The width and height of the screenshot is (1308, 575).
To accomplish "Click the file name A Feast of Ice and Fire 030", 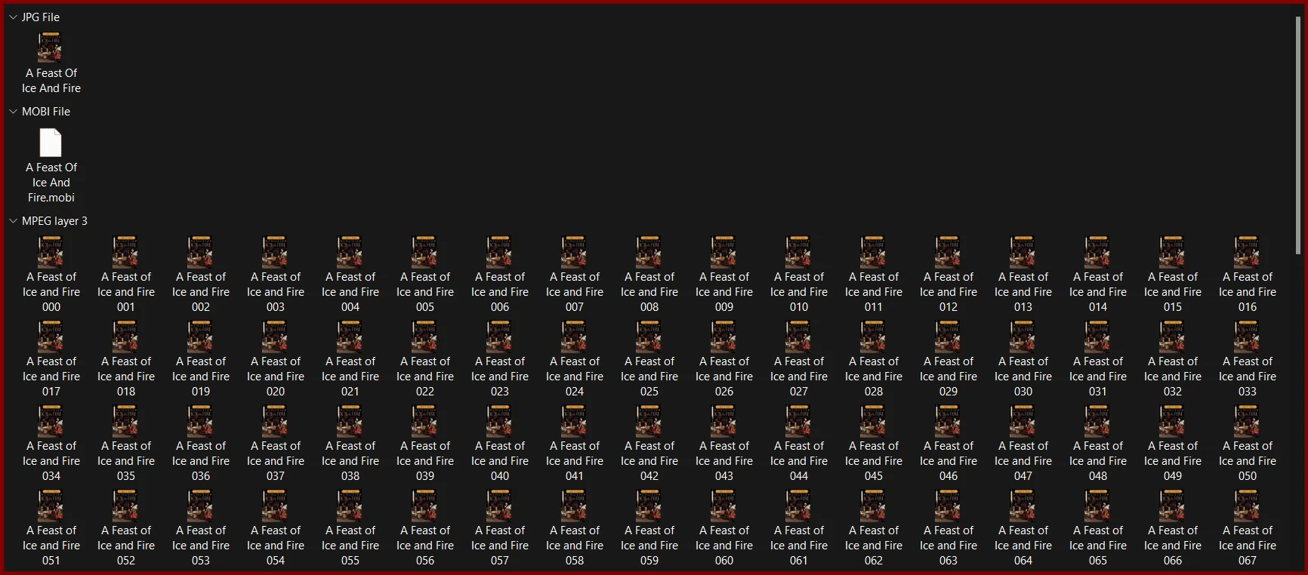I will 1023,377.
